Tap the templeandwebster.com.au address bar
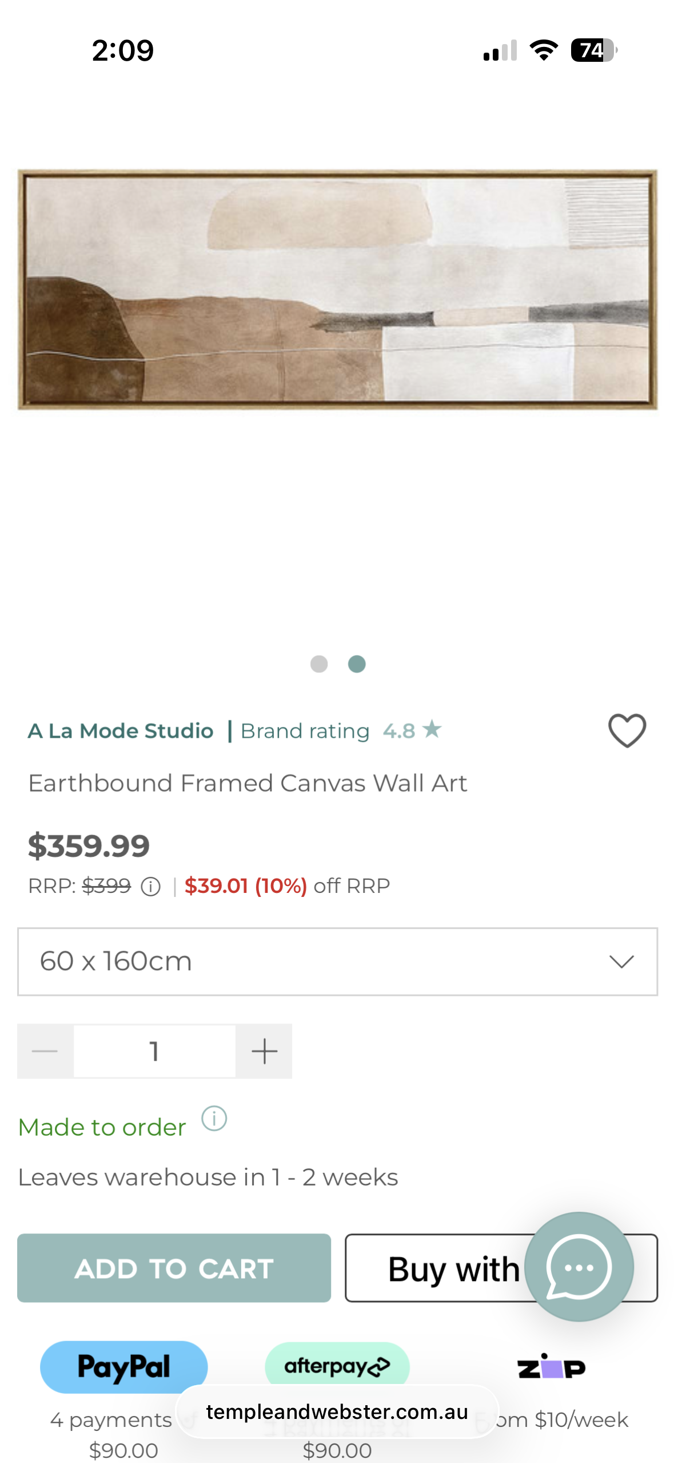 coord(337,1411)
